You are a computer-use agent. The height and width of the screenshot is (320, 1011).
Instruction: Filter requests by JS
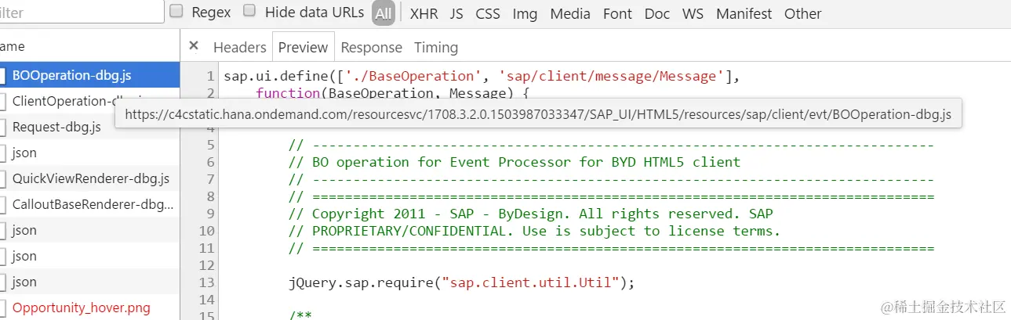(456, 13)
